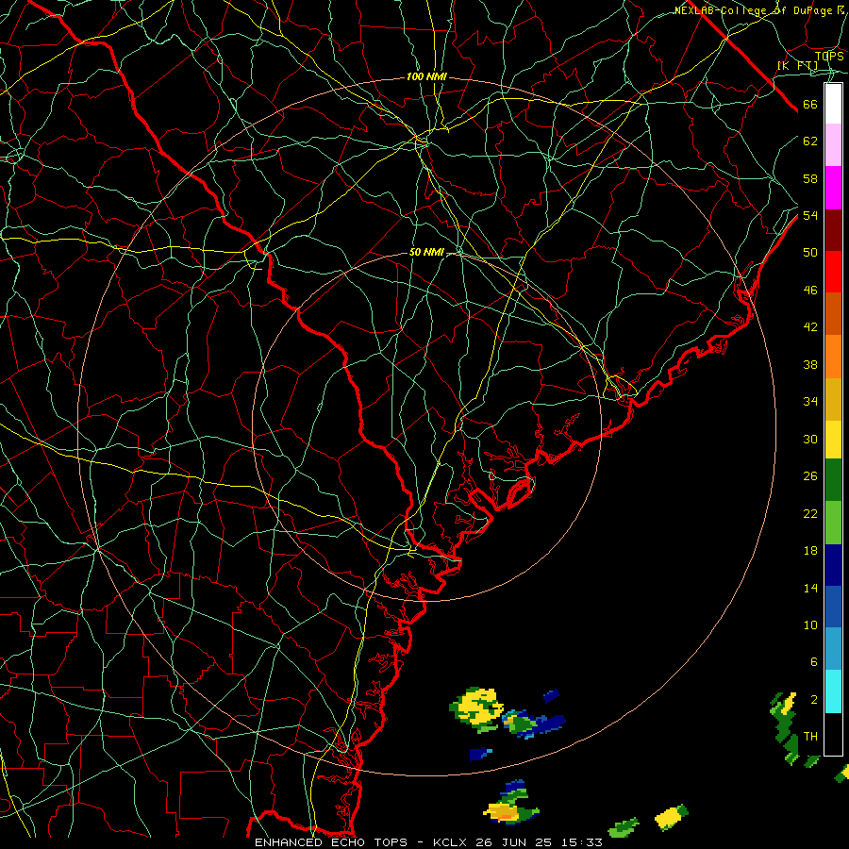Click the cyan legend swatch
849x849 pixels.
tap(833, 691)
